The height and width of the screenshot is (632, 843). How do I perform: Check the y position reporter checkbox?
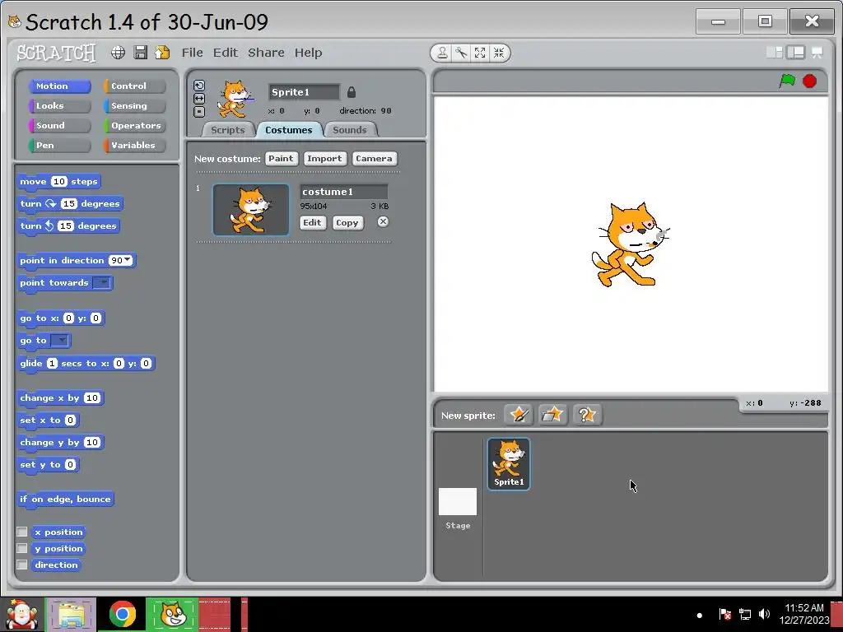point(22,548)
